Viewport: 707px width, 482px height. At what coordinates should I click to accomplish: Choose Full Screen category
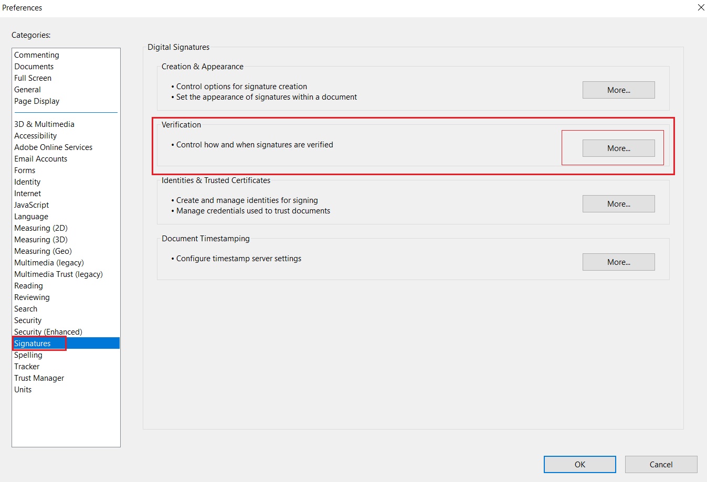pos(33,78)
